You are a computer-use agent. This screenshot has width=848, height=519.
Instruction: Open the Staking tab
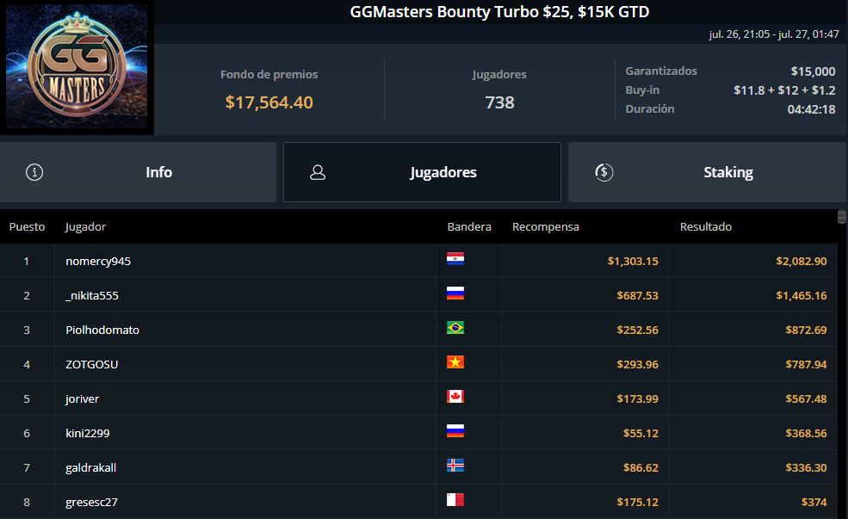(707, 172)
